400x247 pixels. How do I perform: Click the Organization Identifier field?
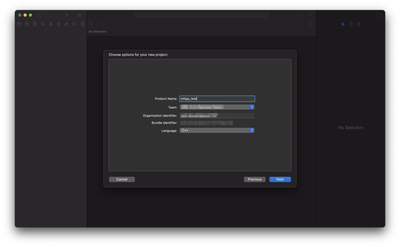pos(217,115)
